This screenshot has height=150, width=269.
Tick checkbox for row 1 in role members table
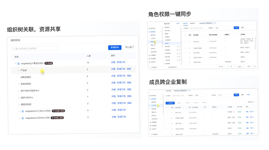click(x=185, y=42)
